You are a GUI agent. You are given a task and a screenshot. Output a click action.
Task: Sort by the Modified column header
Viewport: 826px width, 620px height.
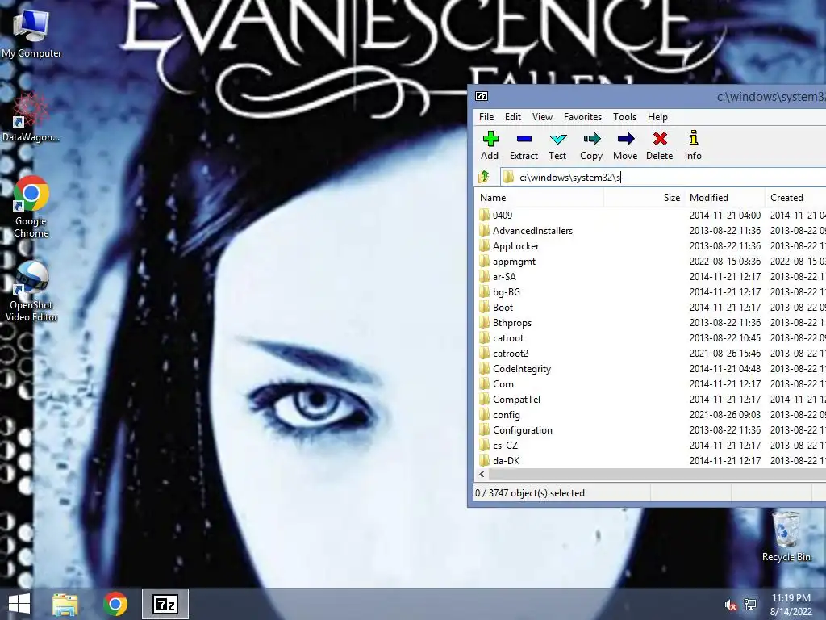point(724,198)
